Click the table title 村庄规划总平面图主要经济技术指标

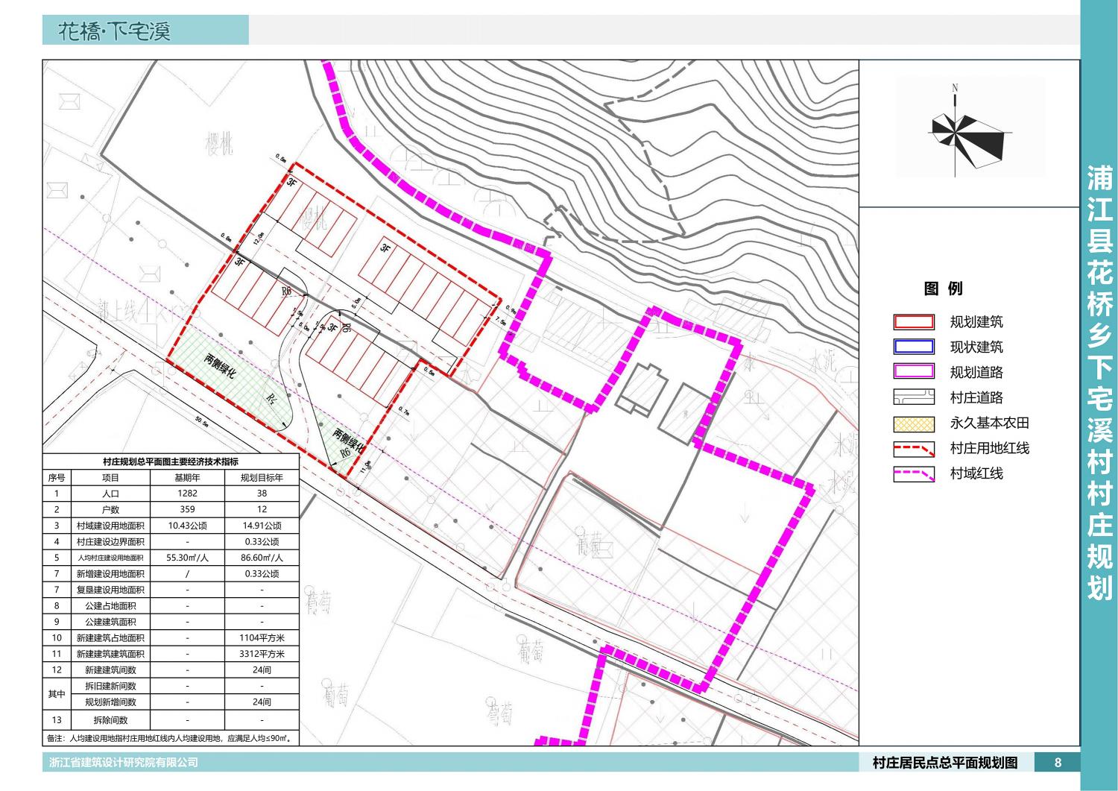pyautogui.click(x=171, y=462)
